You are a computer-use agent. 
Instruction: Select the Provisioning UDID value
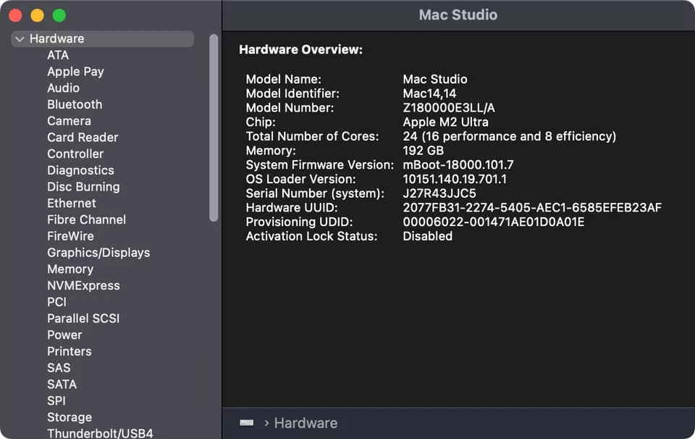[x=493, y=222]
